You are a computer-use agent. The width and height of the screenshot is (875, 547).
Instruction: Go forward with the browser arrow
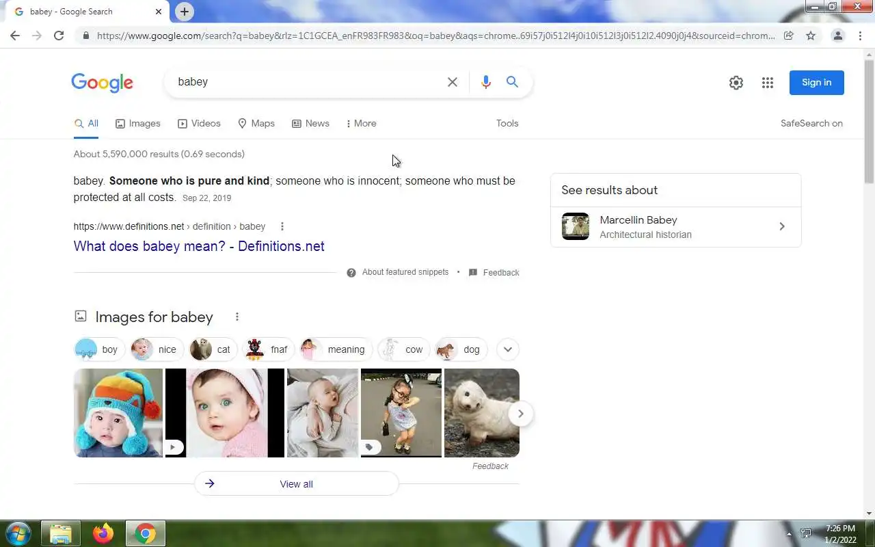click(37, 36)
